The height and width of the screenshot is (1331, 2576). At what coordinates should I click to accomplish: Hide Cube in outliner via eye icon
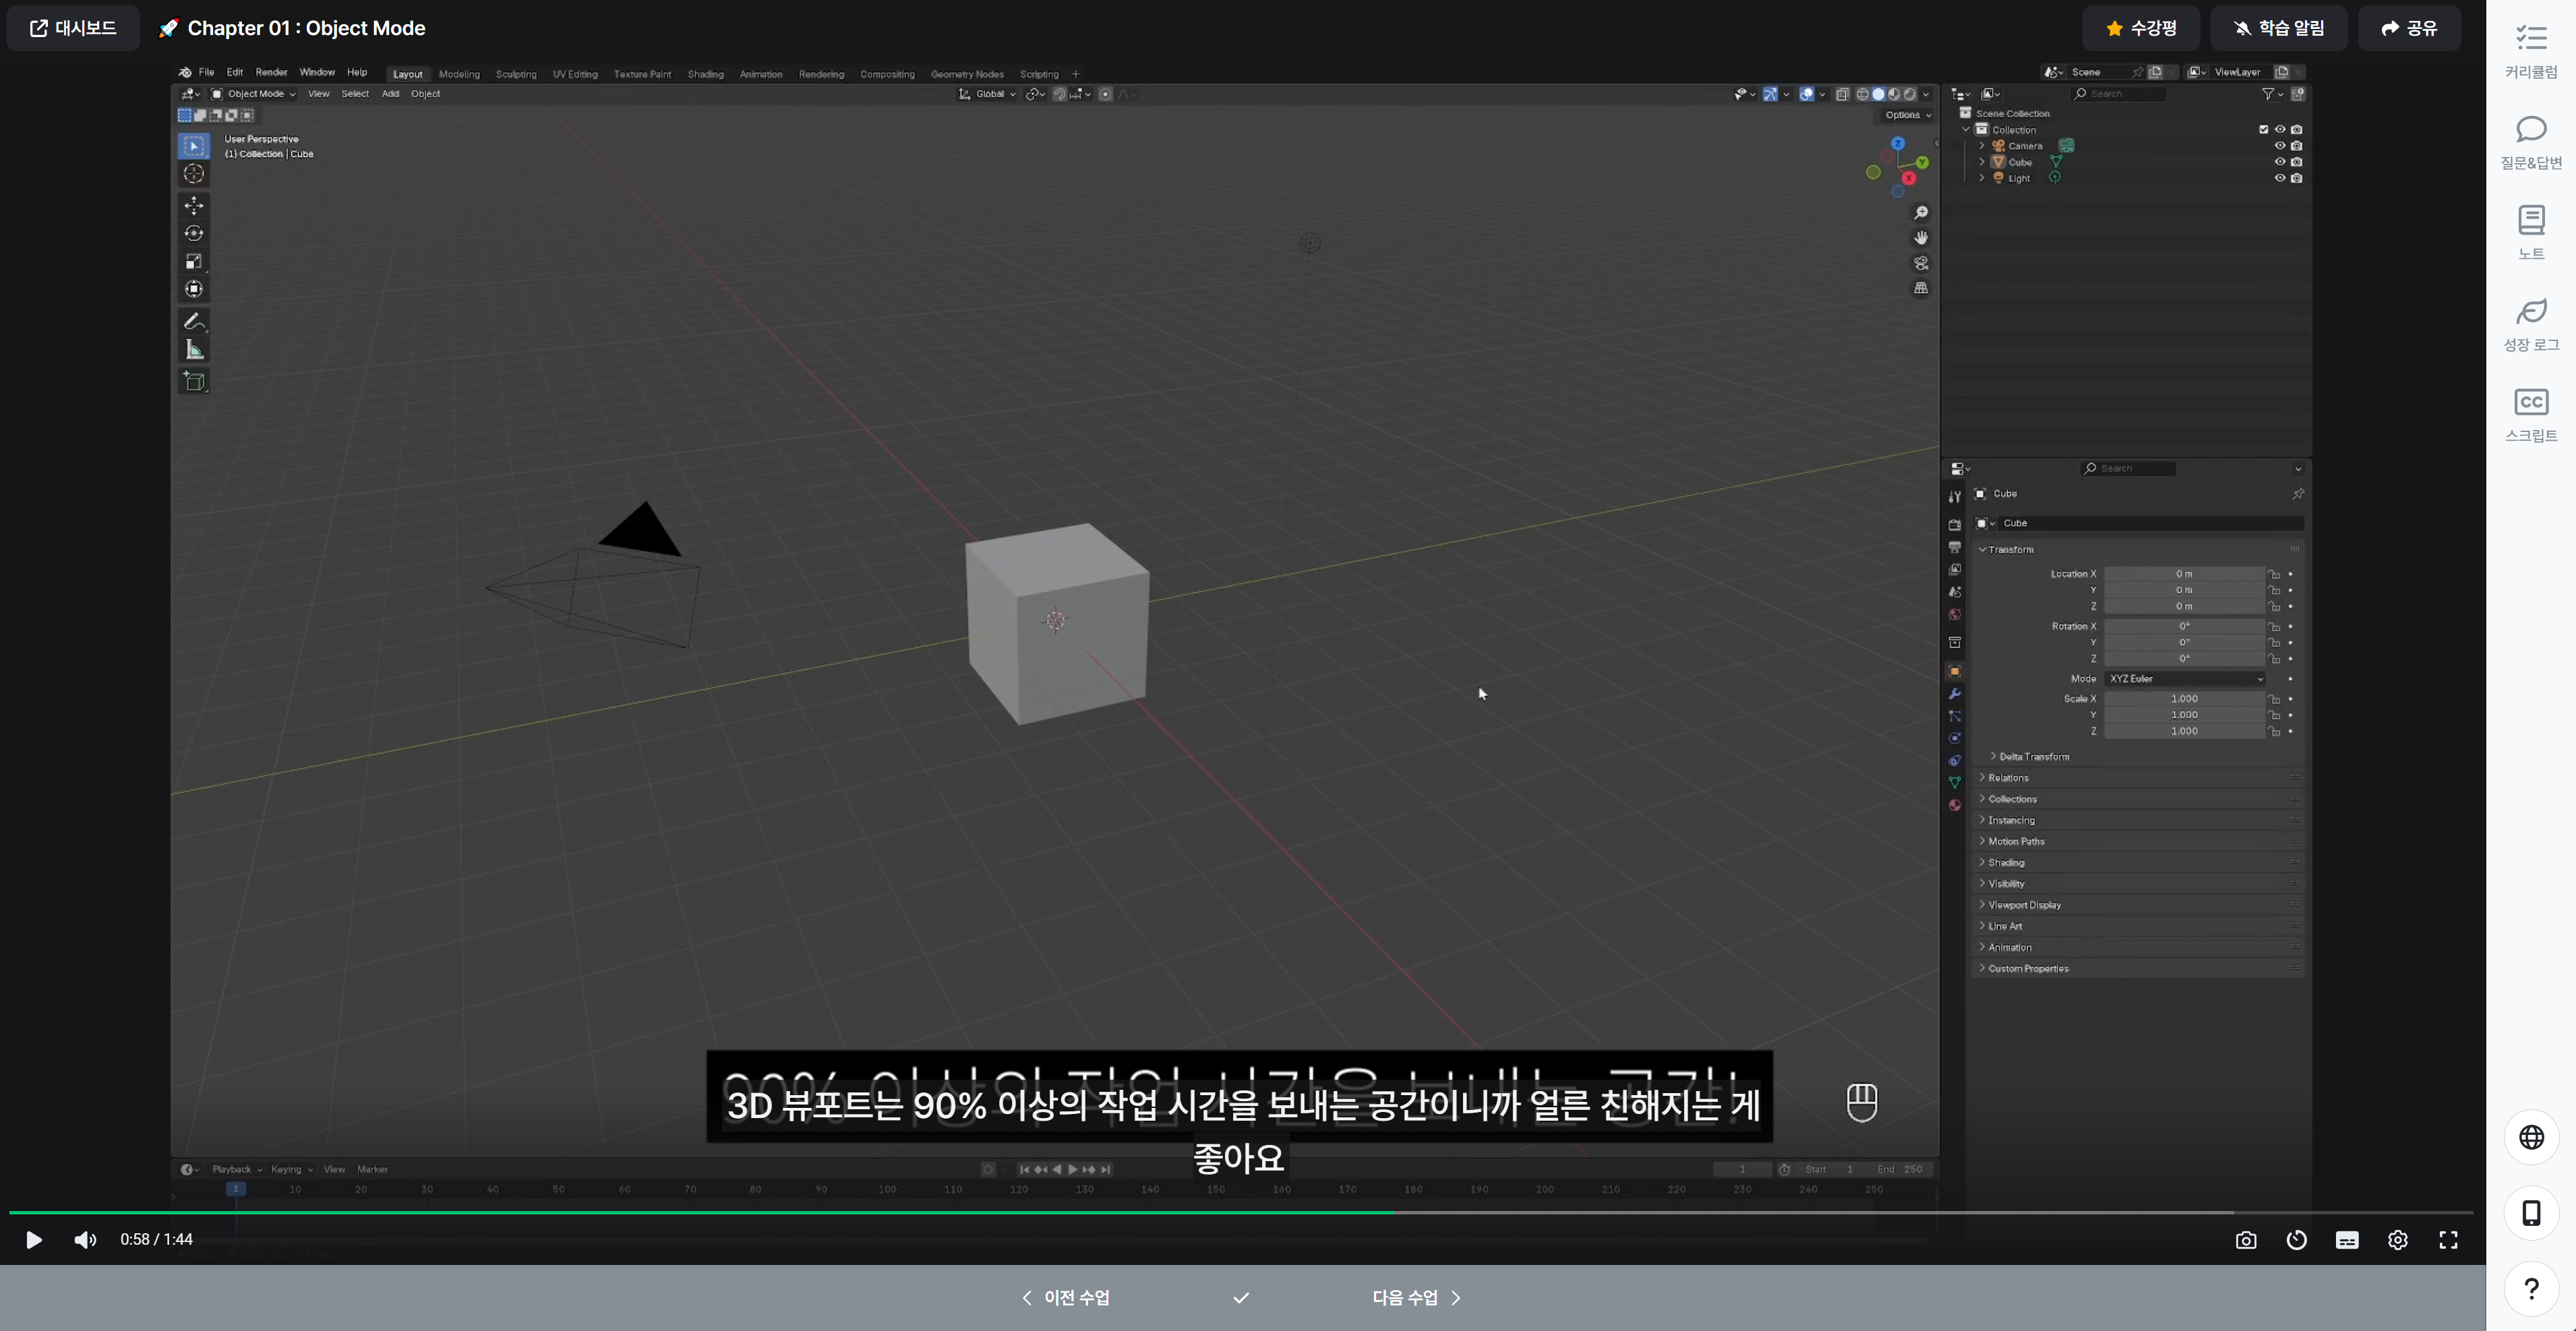(x=2280, y=162)
